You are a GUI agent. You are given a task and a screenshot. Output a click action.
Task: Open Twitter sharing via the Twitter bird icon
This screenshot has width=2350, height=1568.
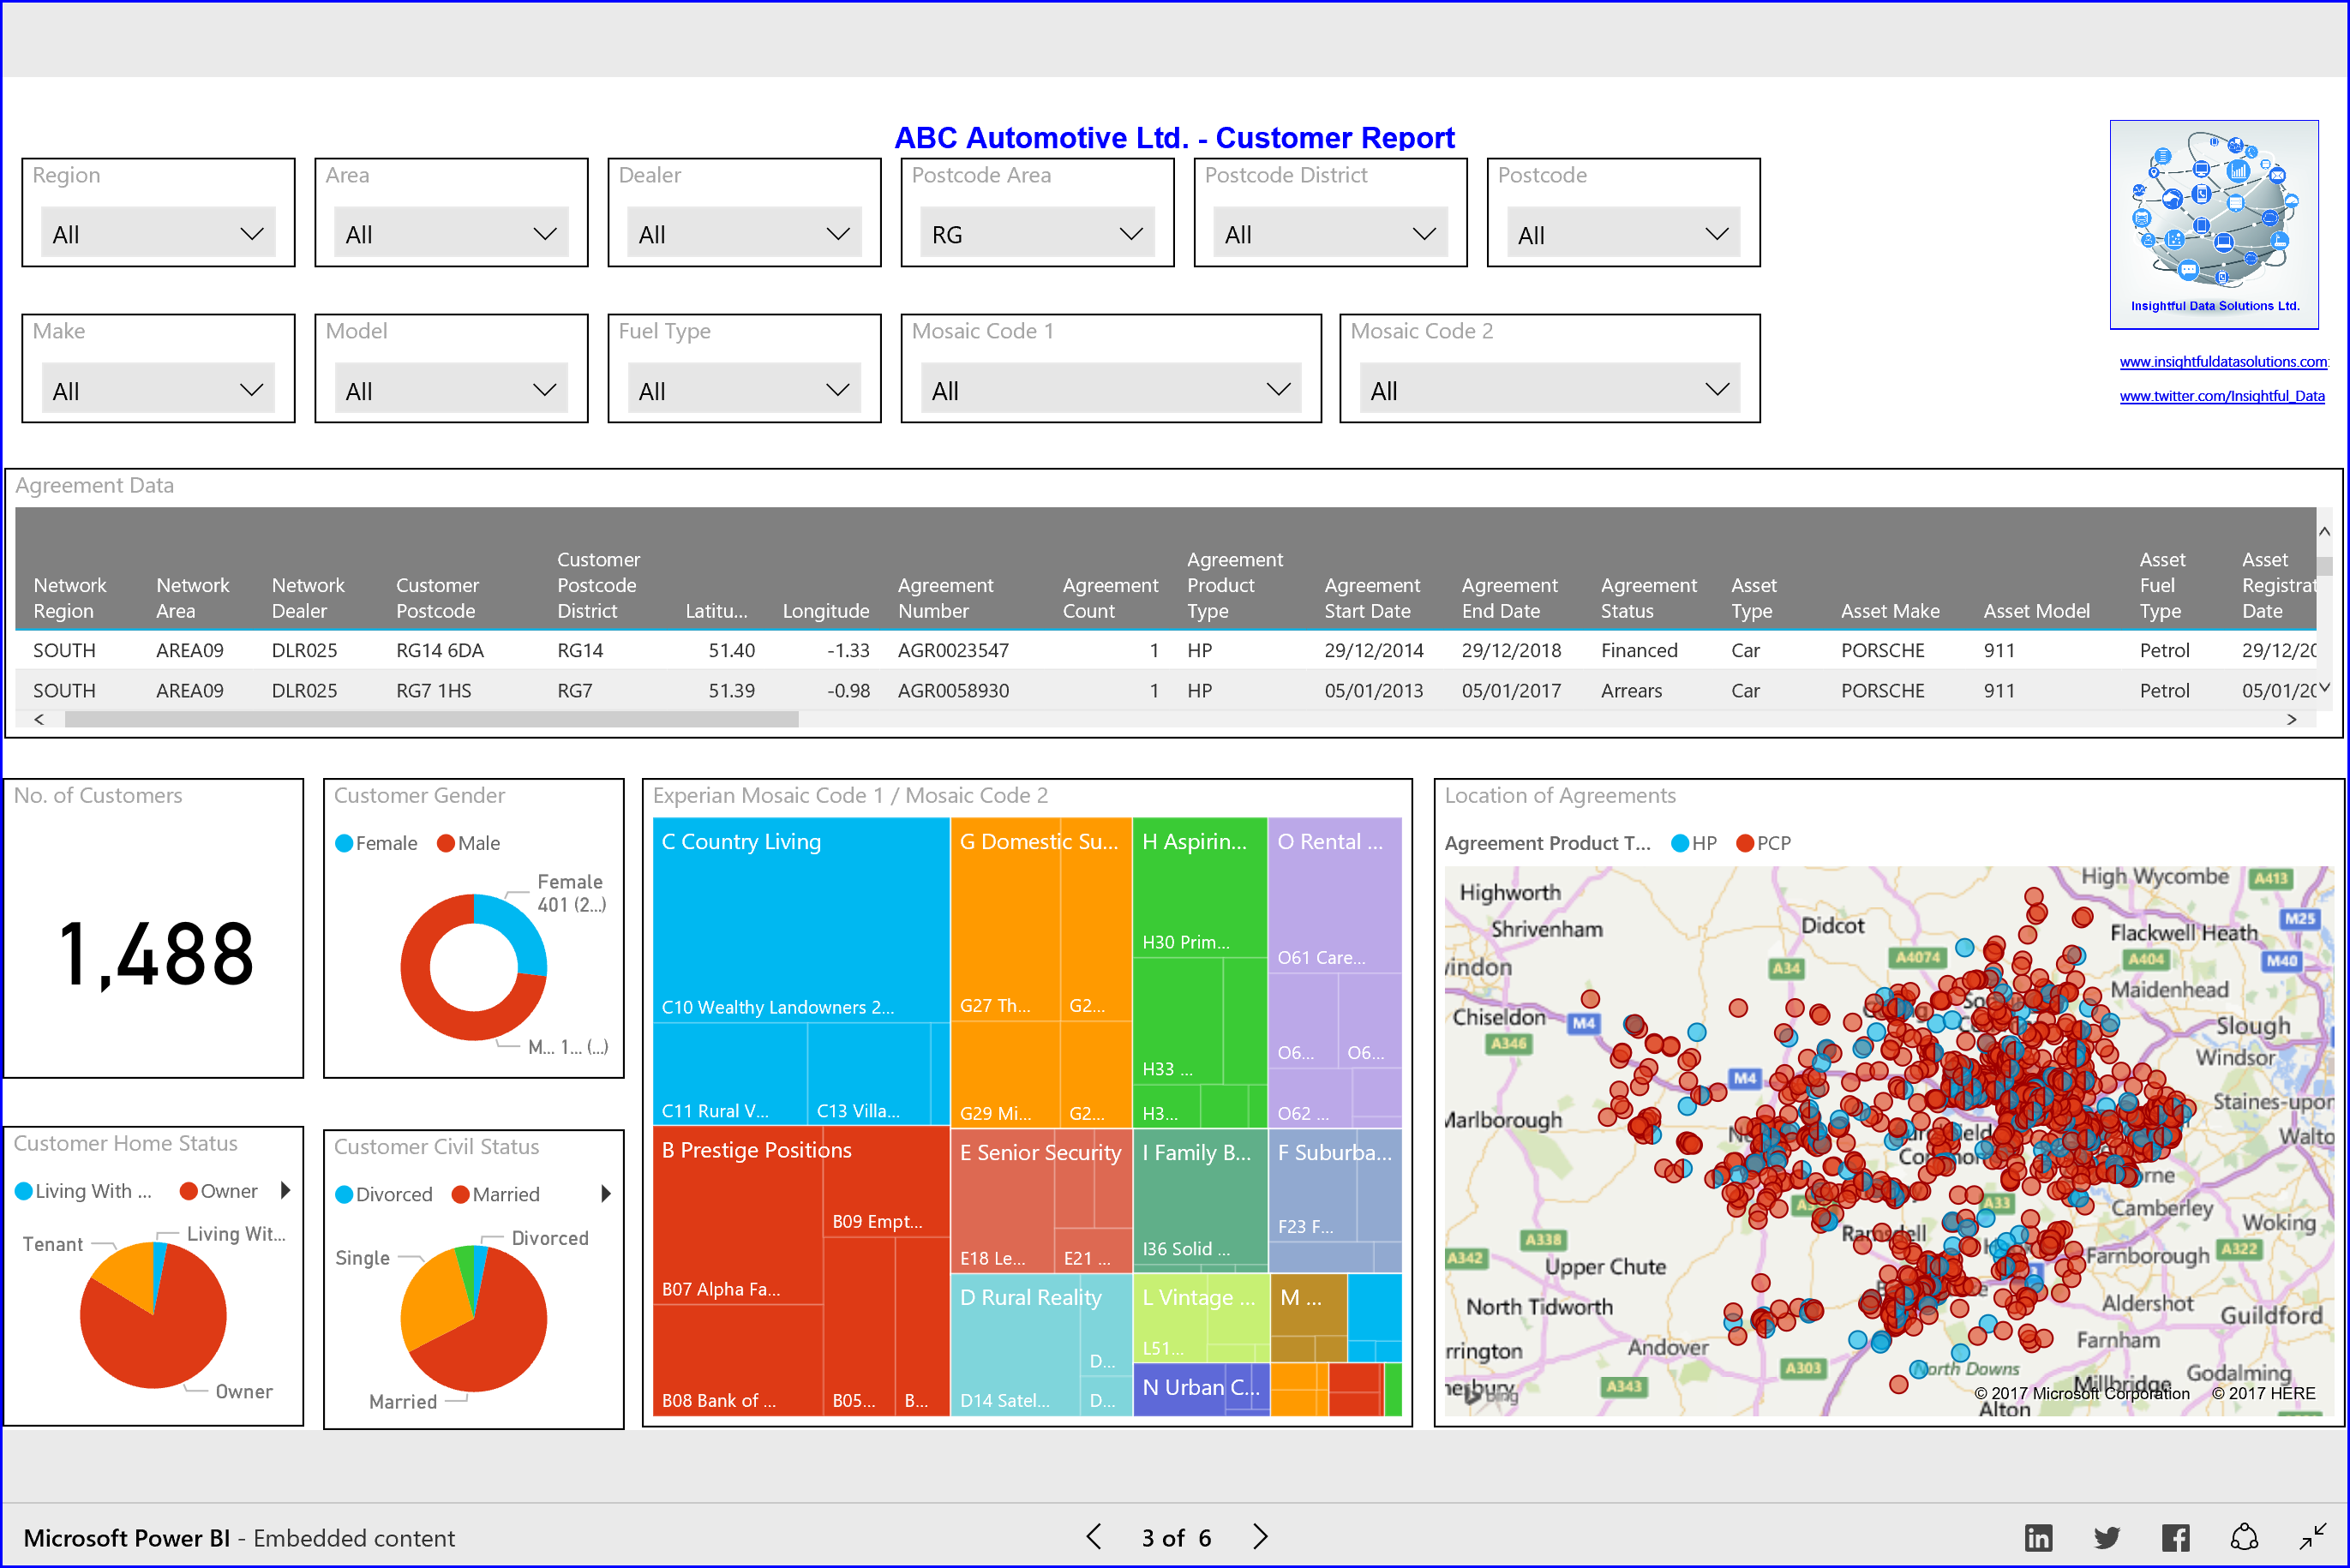(2107, 1537)
